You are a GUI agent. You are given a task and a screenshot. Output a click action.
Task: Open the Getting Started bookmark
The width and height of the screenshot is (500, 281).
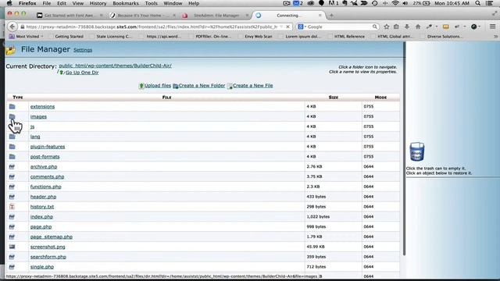point(69,37)
